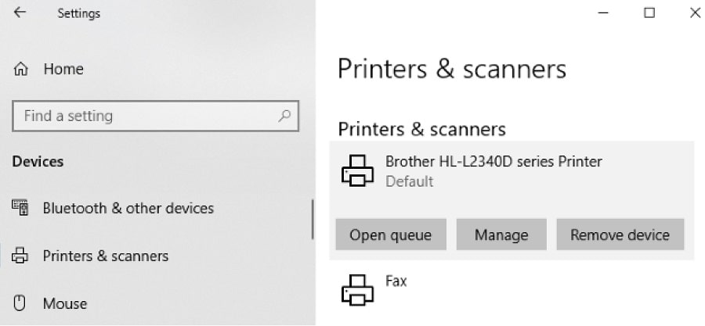Image resolution: width=705 pixels, height=326 pixels.
Task: Minimize the Settings window
Action: pos(603,13)
